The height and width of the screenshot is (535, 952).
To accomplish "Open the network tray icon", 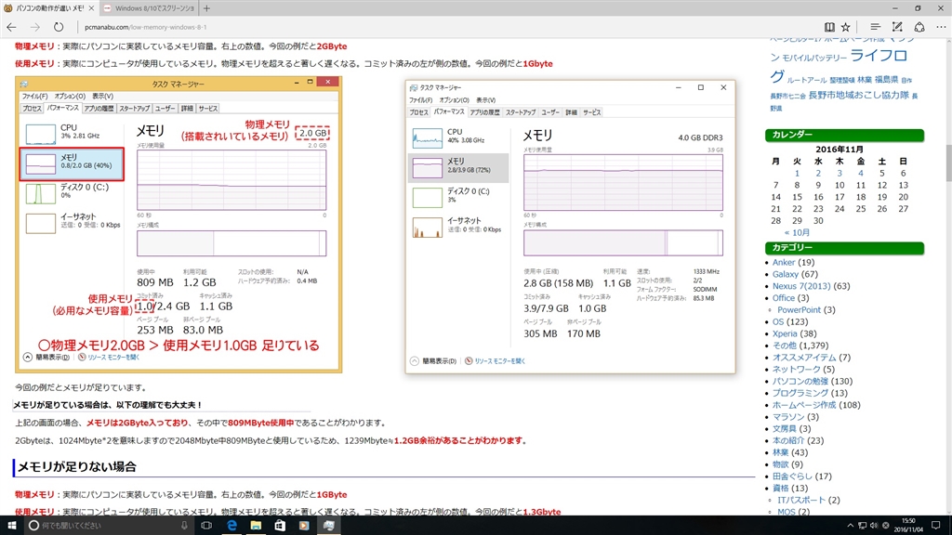I will point(862,526).
